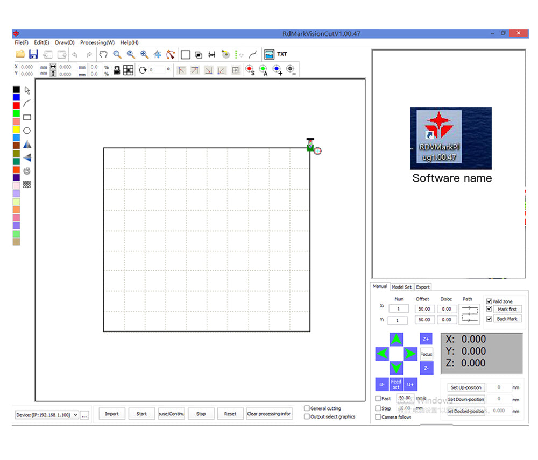Select the ellipse drawing tool
This screenshot has width=538, height=460.
27,131
